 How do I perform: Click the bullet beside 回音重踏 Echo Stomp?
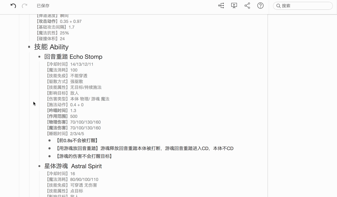tap(39, 57)
